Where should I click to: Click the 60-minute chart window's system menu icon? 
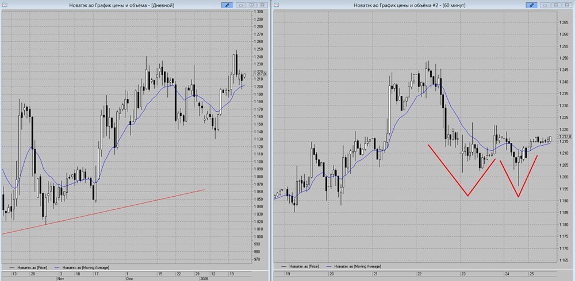[277, 5]
